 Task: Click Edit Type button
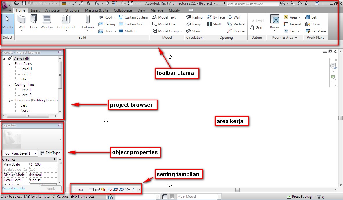coord(50,153)
